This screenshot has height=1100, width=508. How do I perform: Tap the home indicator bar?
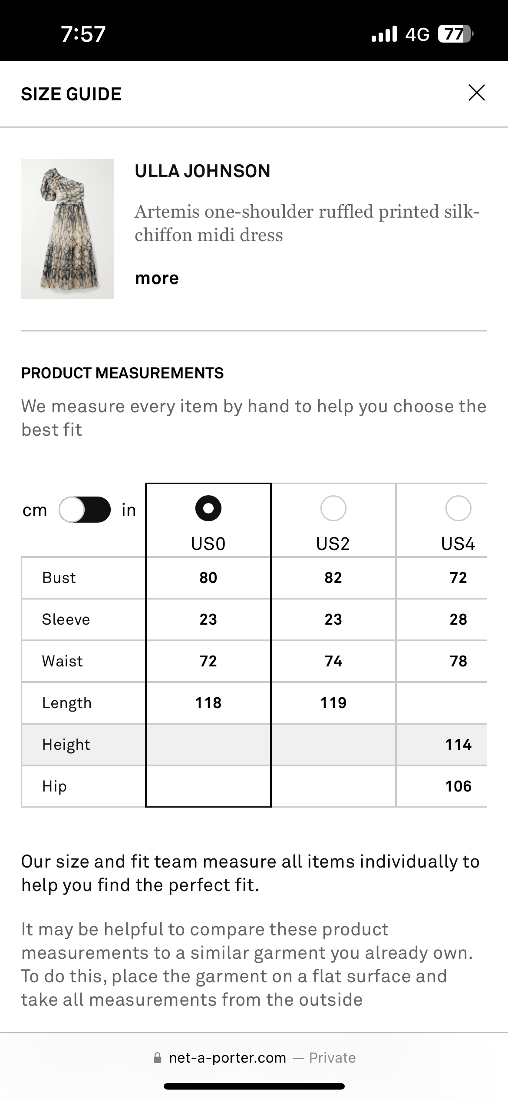pos(254,1086)
